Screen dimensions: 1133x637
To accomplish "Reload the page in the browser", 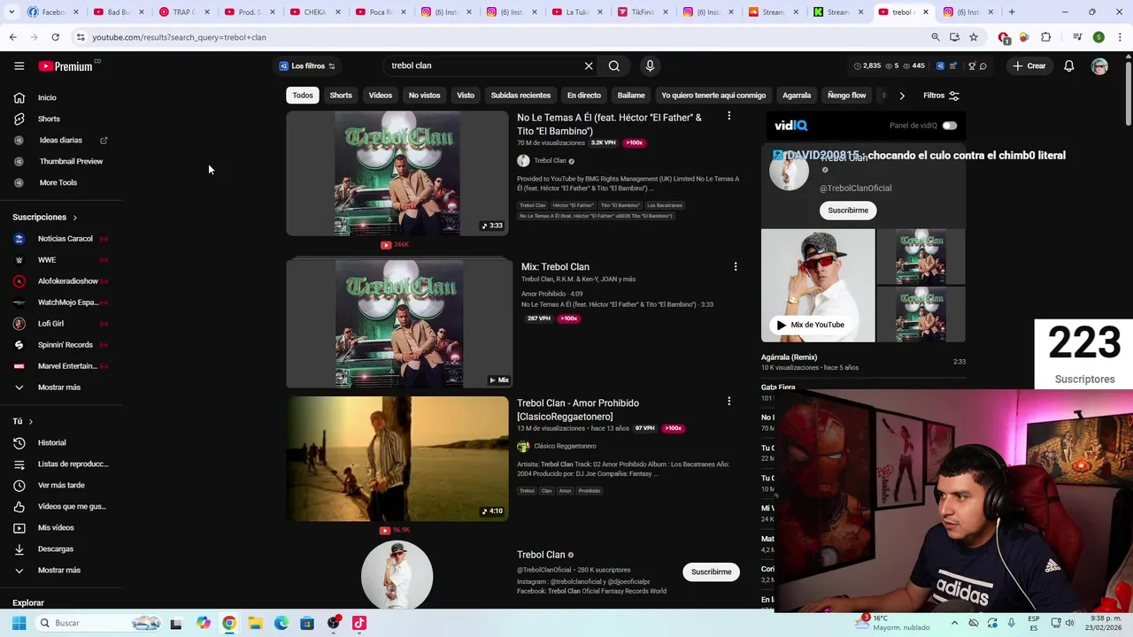I will coord(55,37).
